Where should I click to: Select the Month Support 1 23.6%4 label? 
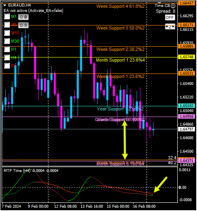120,60
